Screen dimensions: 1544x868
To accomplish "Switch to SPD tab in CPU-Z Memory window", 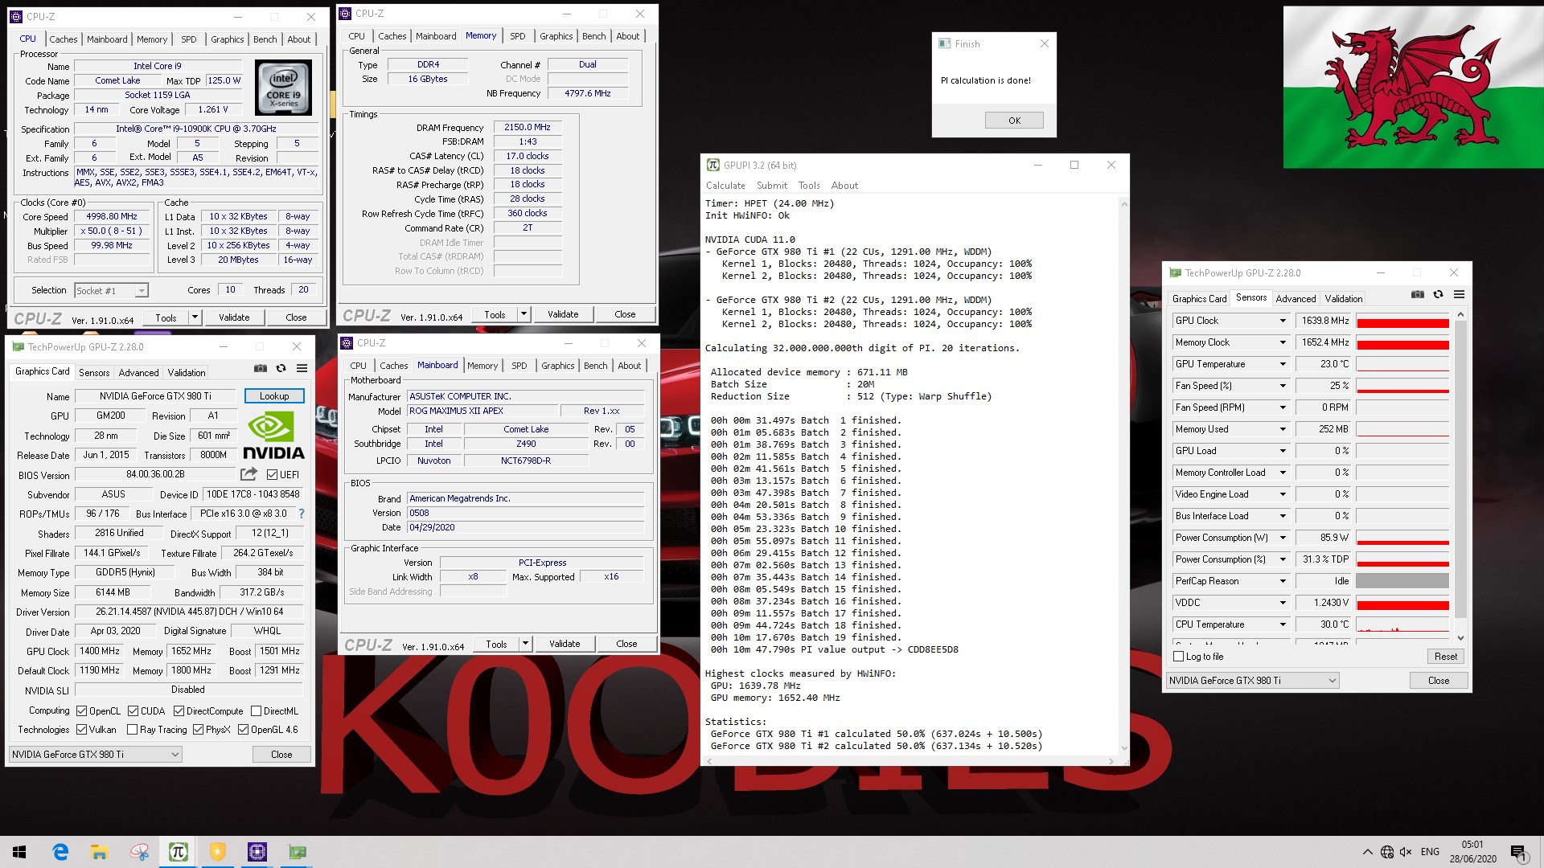I will point(518,36).
